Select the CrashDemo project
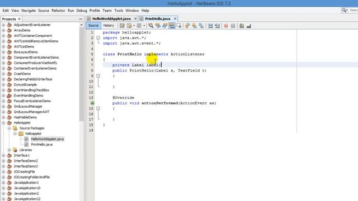Viewport: 358px width, 201px height. [x=22, y=74]
